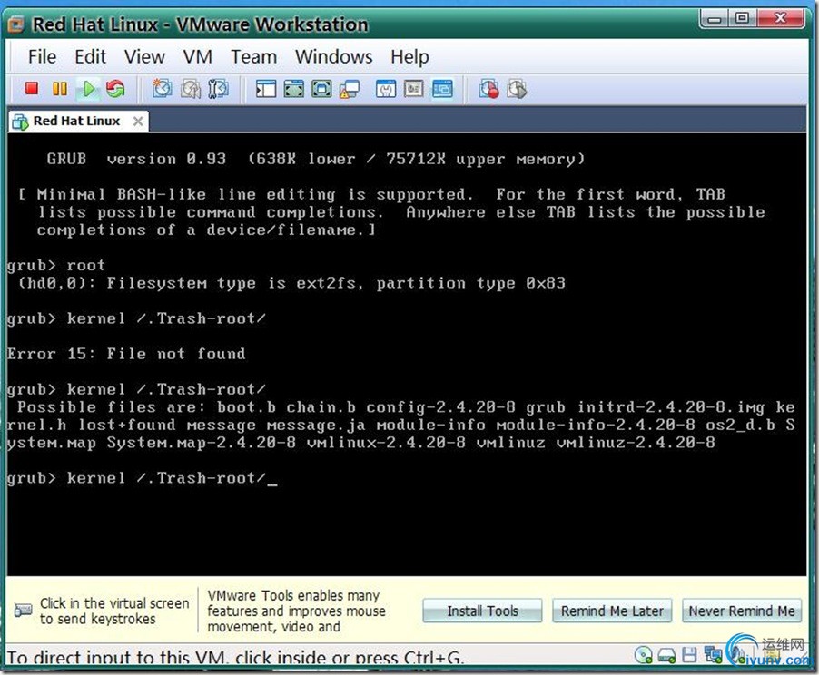
Task: Click the VMware Workstation title bar icon
Action: (15, 24)
